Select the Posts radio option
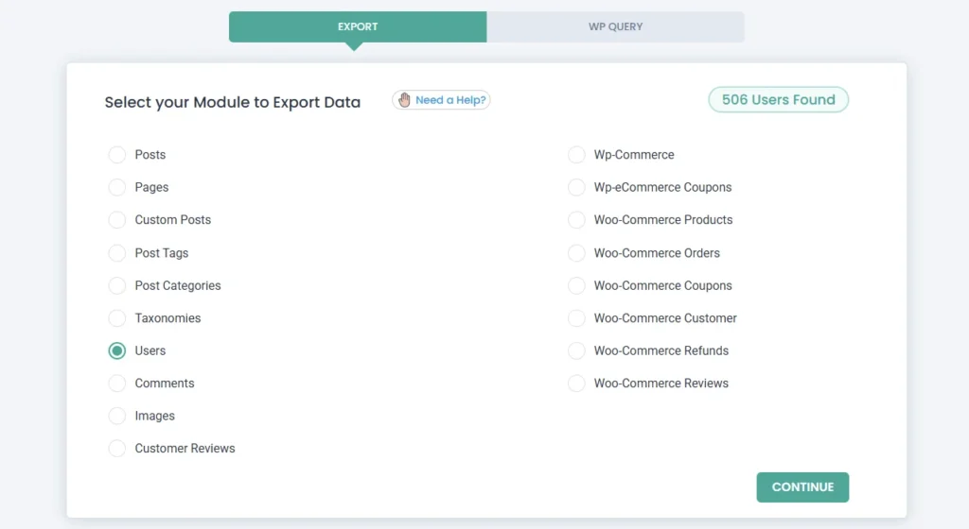 pyautogui.click(x=117, y=155)
